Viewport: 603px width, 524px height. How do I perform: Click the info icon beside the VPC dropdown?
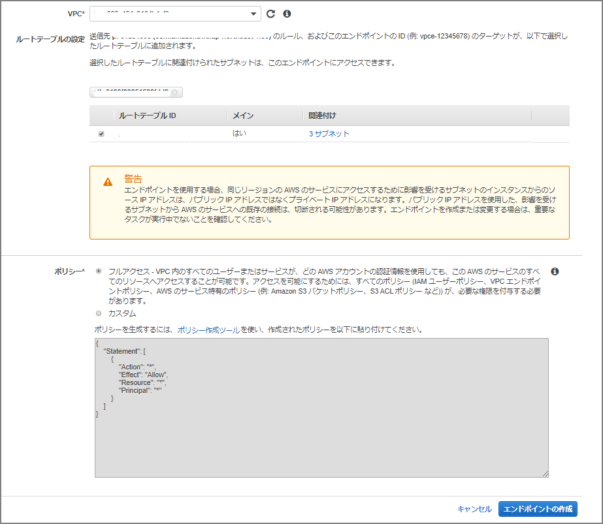287,14
